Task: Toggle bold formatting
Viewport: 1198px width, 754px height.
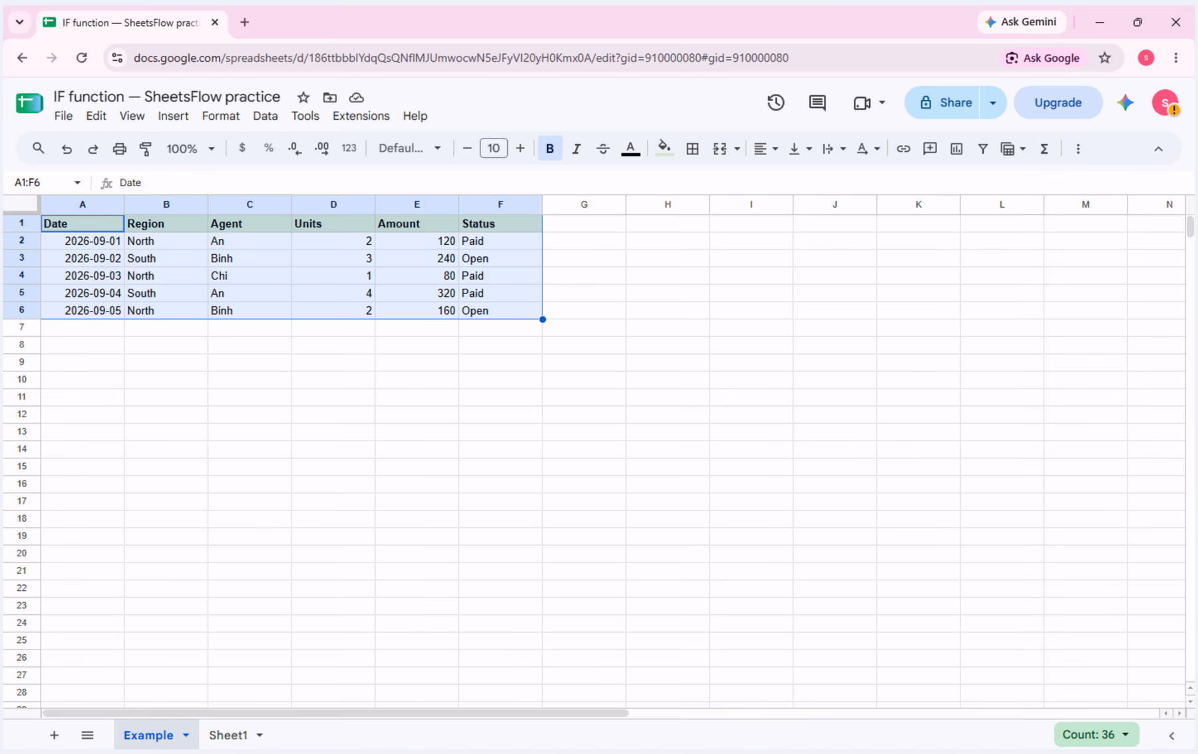Action: pyautogui.click(x=550, y=148)
